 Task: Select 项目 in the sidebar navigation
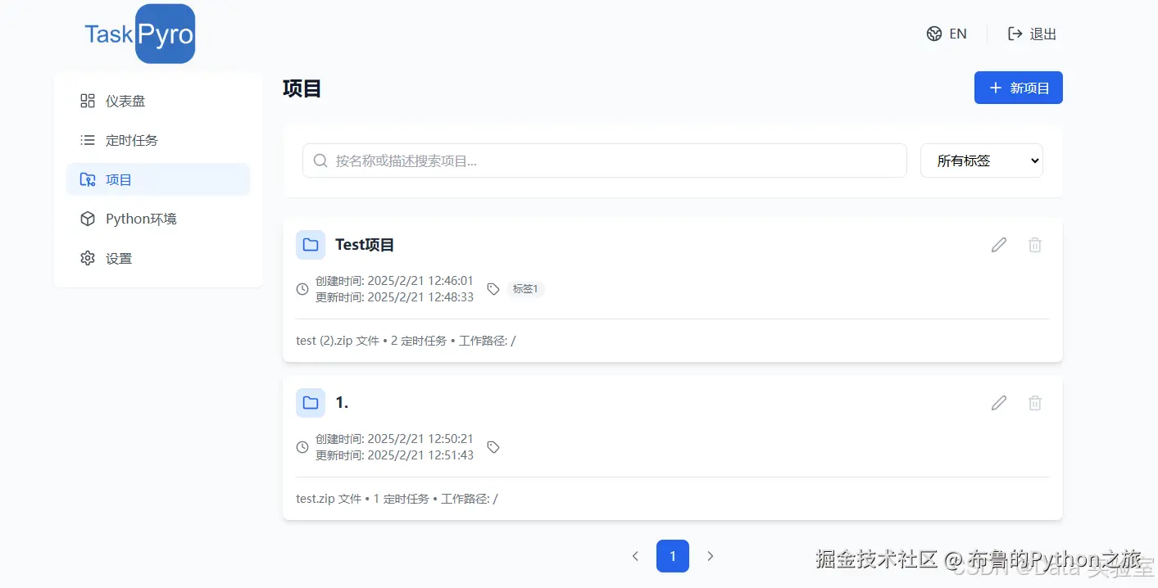[x=118, y=179]
